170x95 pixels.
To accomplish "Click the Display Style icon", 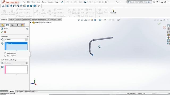I will 100,20.
